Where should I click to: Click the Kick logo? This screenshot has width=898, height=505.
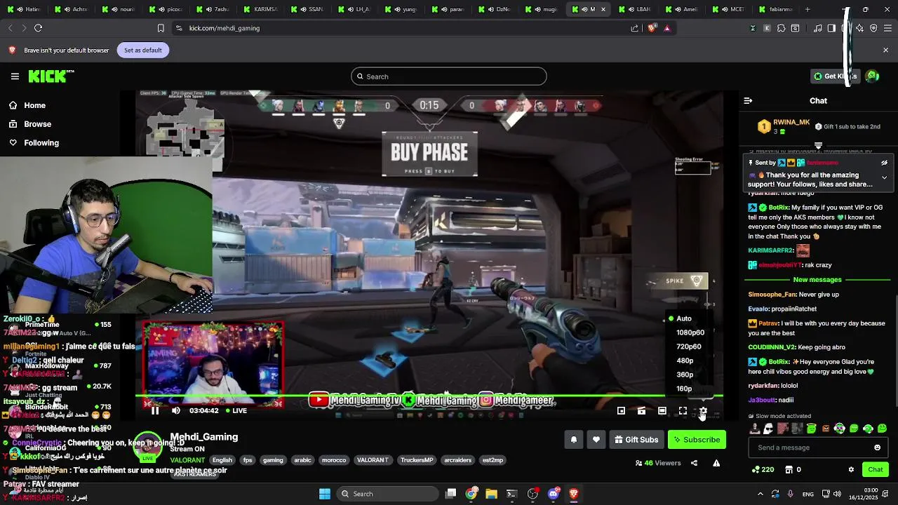(51, 76)
